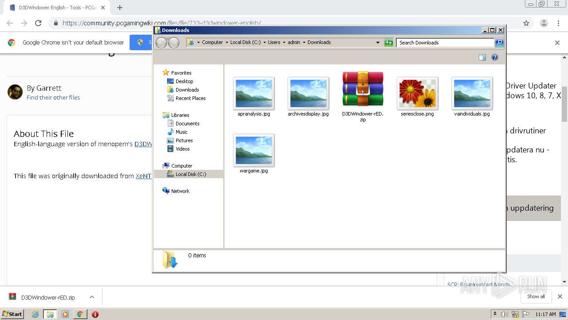The width and height of the screenshot is (568, 320).
Task: Select Local Disk (C:) in navigation pane
Action: (189, 174)
